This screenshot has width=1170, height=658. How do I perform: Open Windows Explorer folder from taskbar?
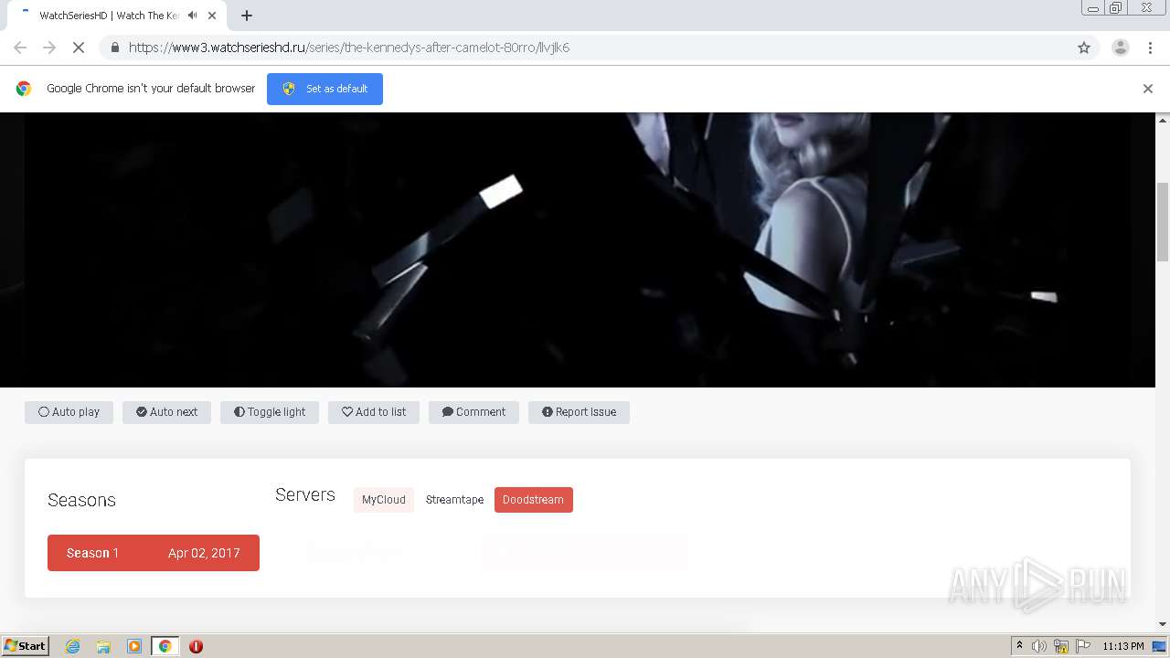click(x=103, y=646)
